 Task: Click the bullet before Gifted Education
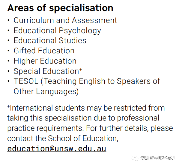[x=8, y=51]
